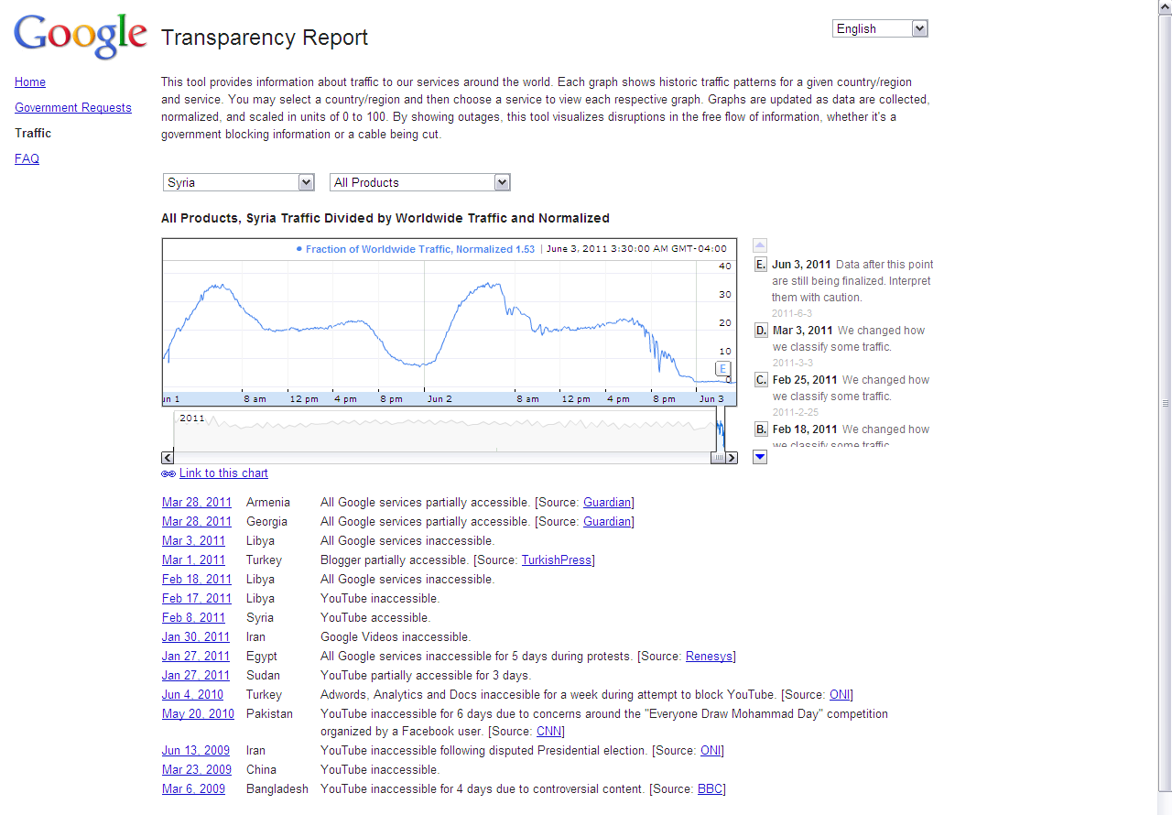Open the CNN source link
Viewport: 1172px width, 815px height.
(548, 731)
